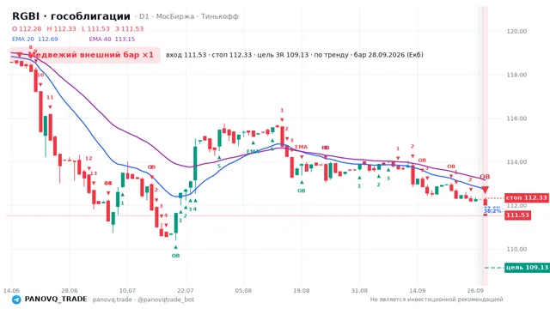Image resolution: width=550 pixels, height=309 pixels.
Task: Click the 'EMA 20 112.69' legend entry
Action: point(35,39)
